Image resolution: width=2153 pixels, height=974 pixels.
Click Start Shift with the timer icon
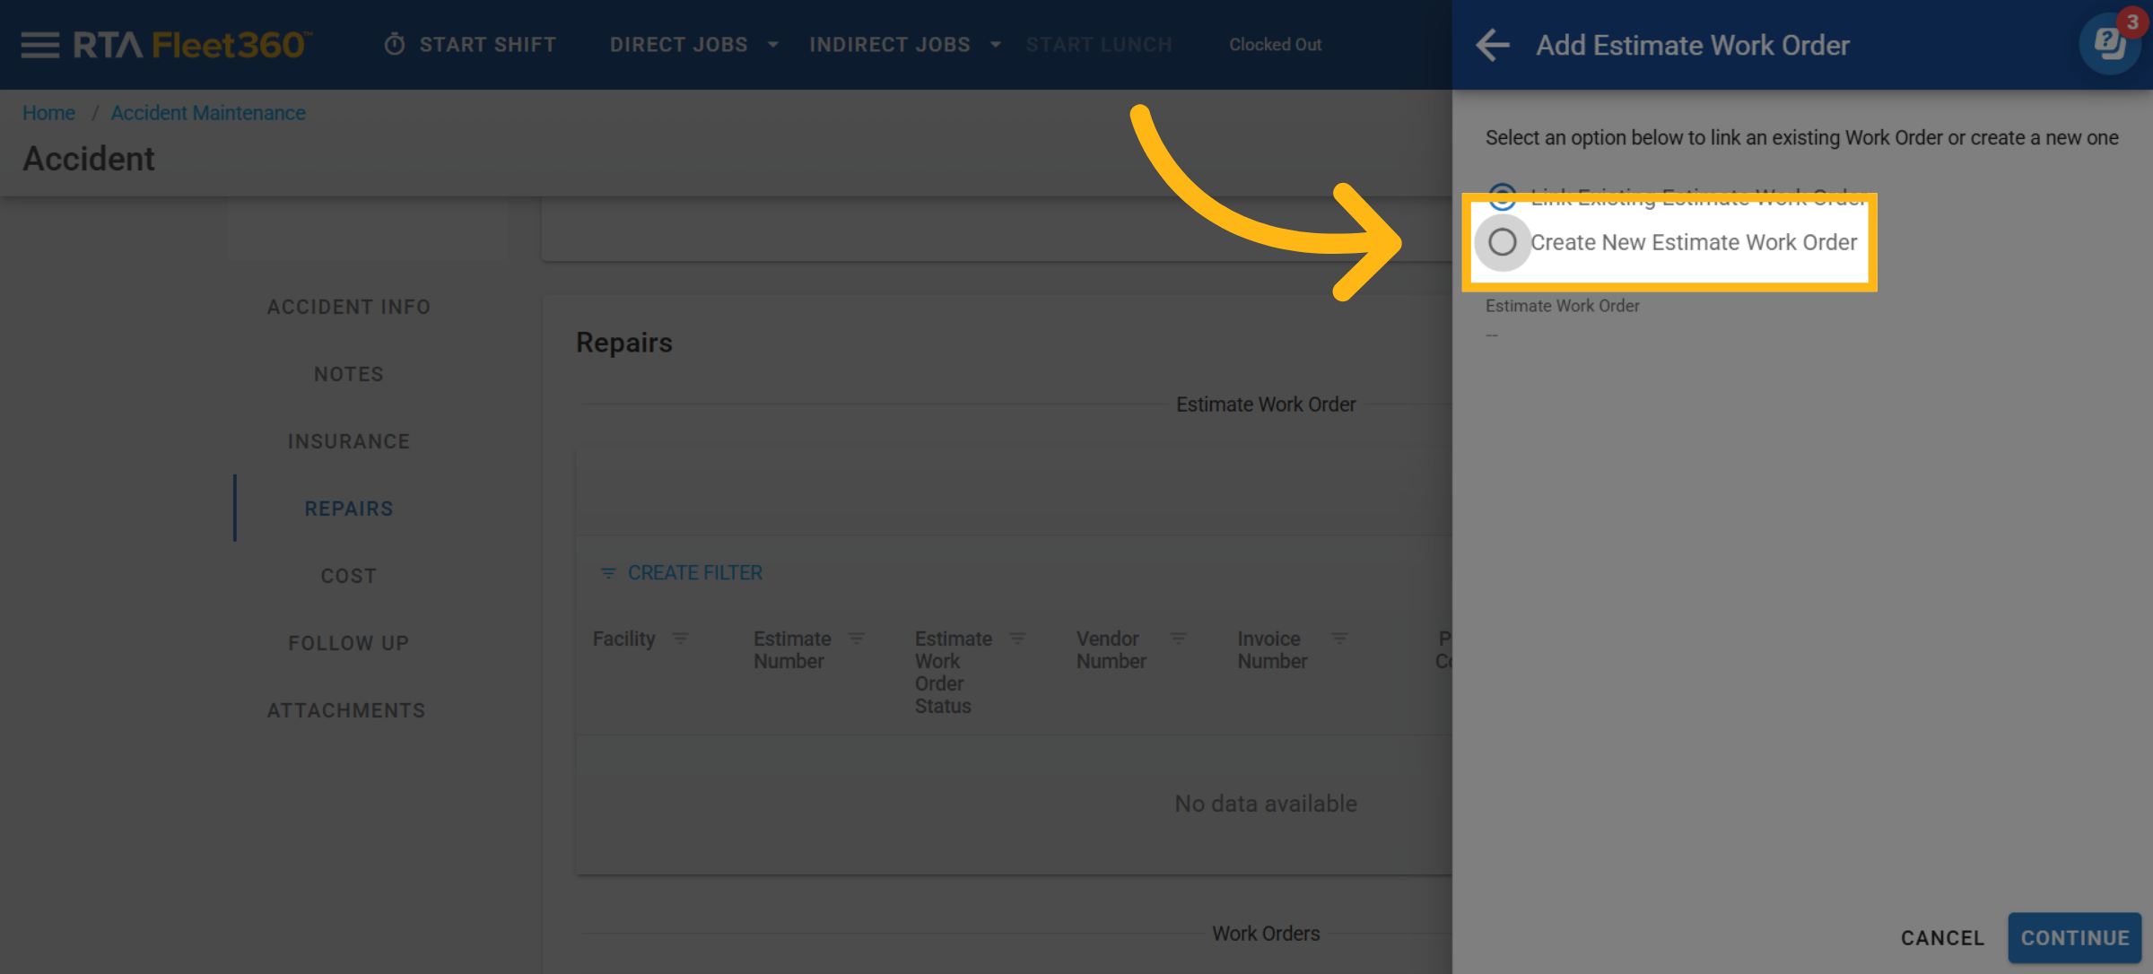[471, 45]
